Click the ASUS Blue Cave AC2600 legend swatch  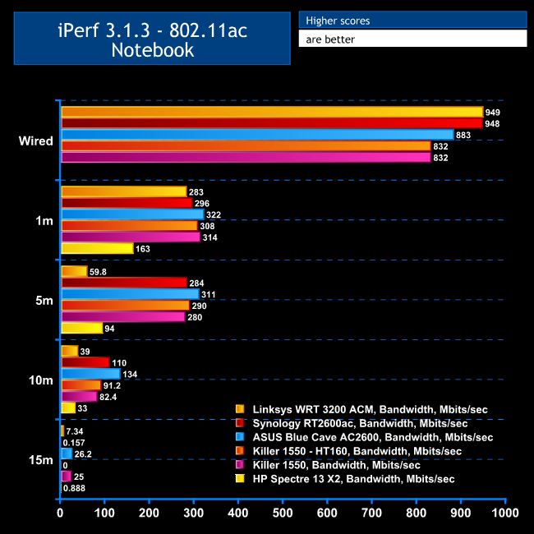point(240,437)
